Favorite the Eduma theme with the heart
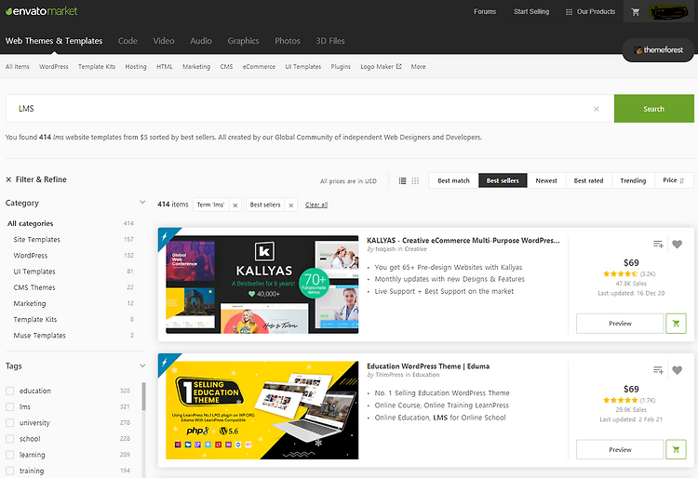The height and width of the screenshot is (478, 698). coord(678,370)
